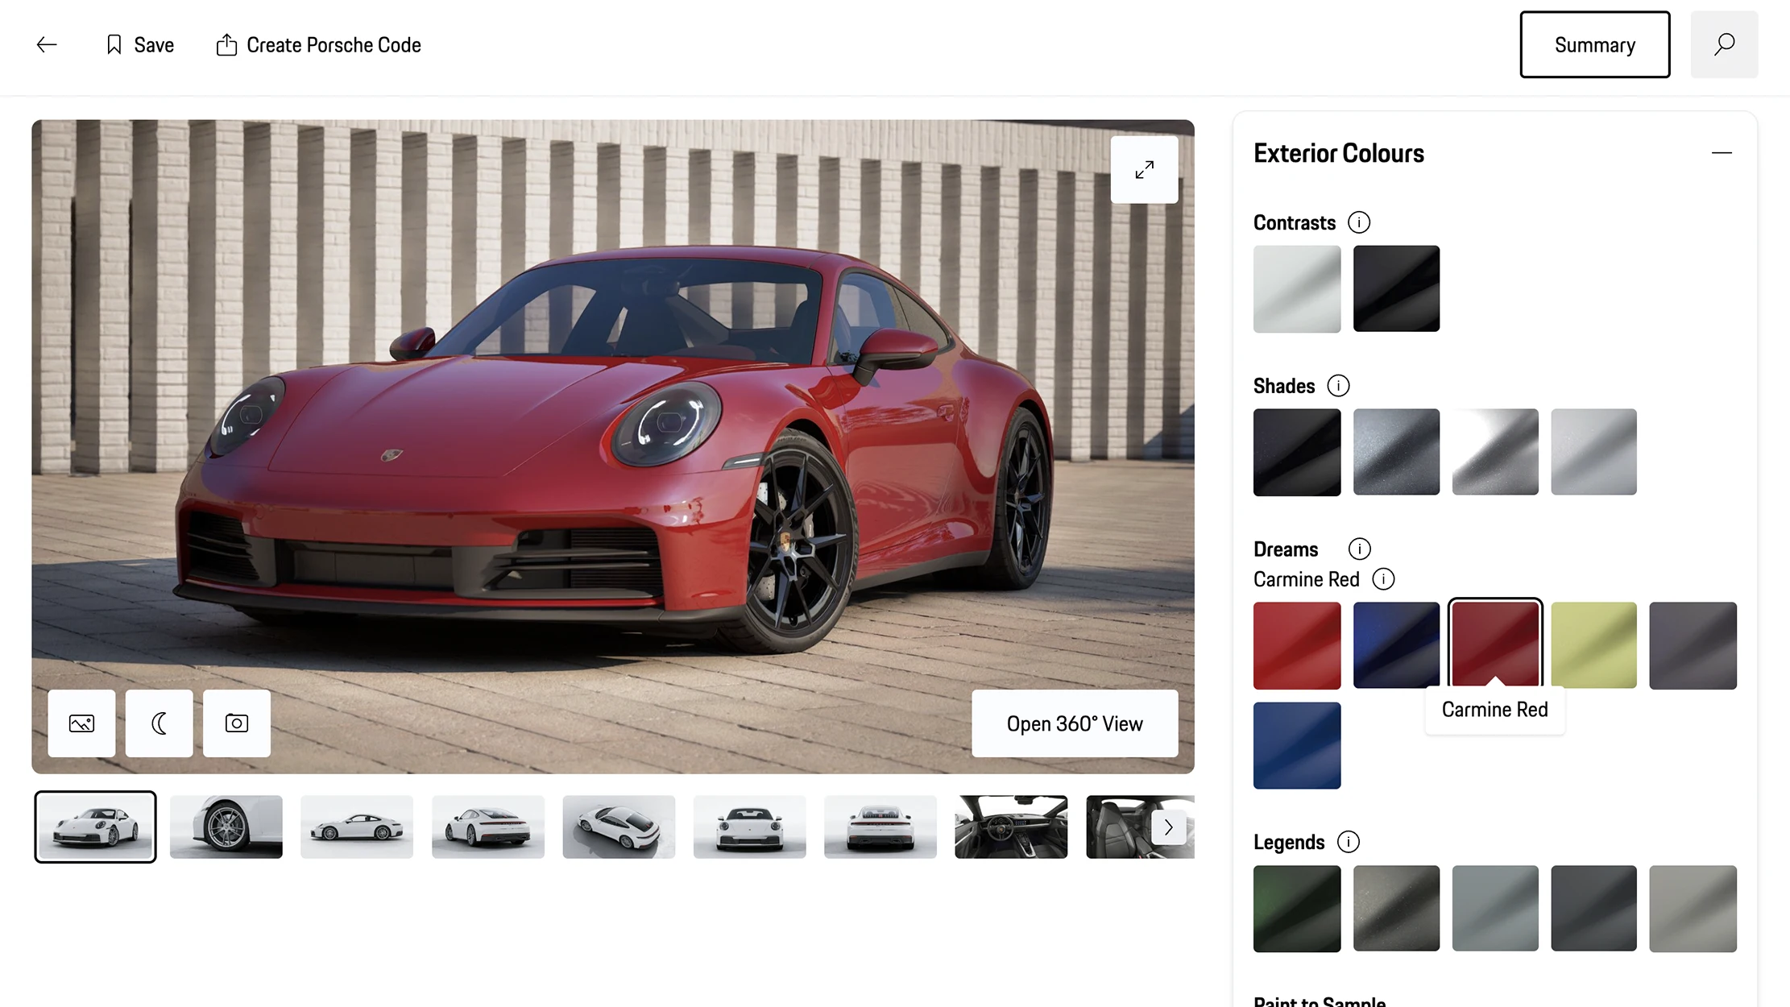The width and height of the screenshot is (1790, 1007).
Task: Show next thumbnails with right chevron
Action: pos(1168,827)
